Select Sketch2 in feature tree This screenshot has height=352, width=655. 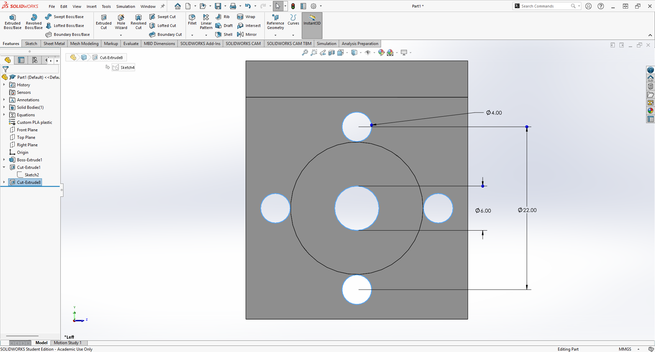tap(32, 175)
